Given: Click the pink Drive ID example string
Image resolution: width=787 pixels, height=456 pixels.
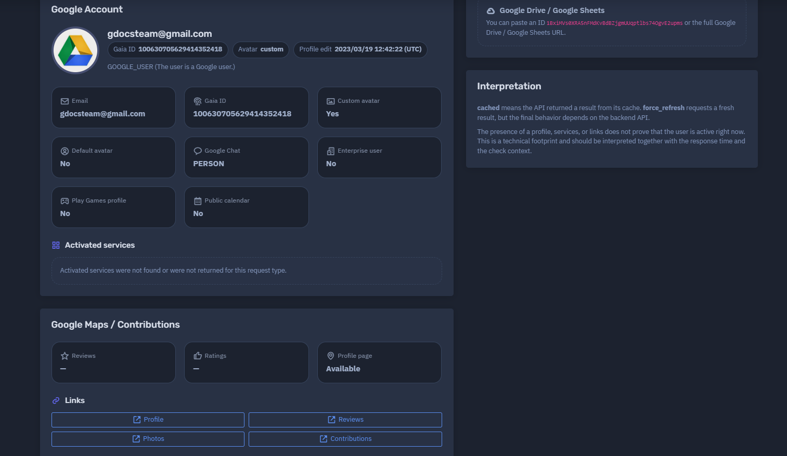Looking at the screenshot, I should tap(614, 23).
